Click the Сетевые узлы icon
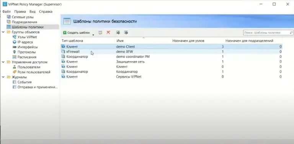Image resolution: width=294 pixels, height=144 pixels. [x=9, y=17]
